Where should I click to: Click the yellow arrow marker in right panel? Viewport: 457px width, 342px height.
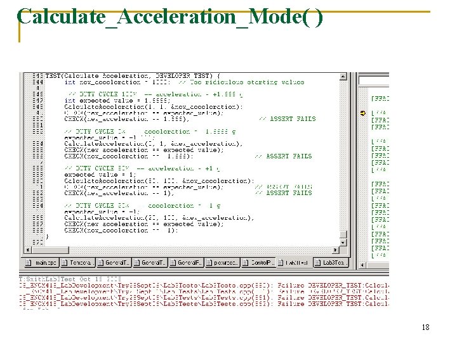coord(362,113)
